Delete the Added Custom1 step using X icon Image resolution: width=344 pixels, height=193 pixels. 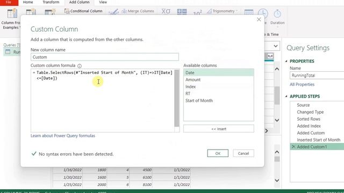(293, 146)
